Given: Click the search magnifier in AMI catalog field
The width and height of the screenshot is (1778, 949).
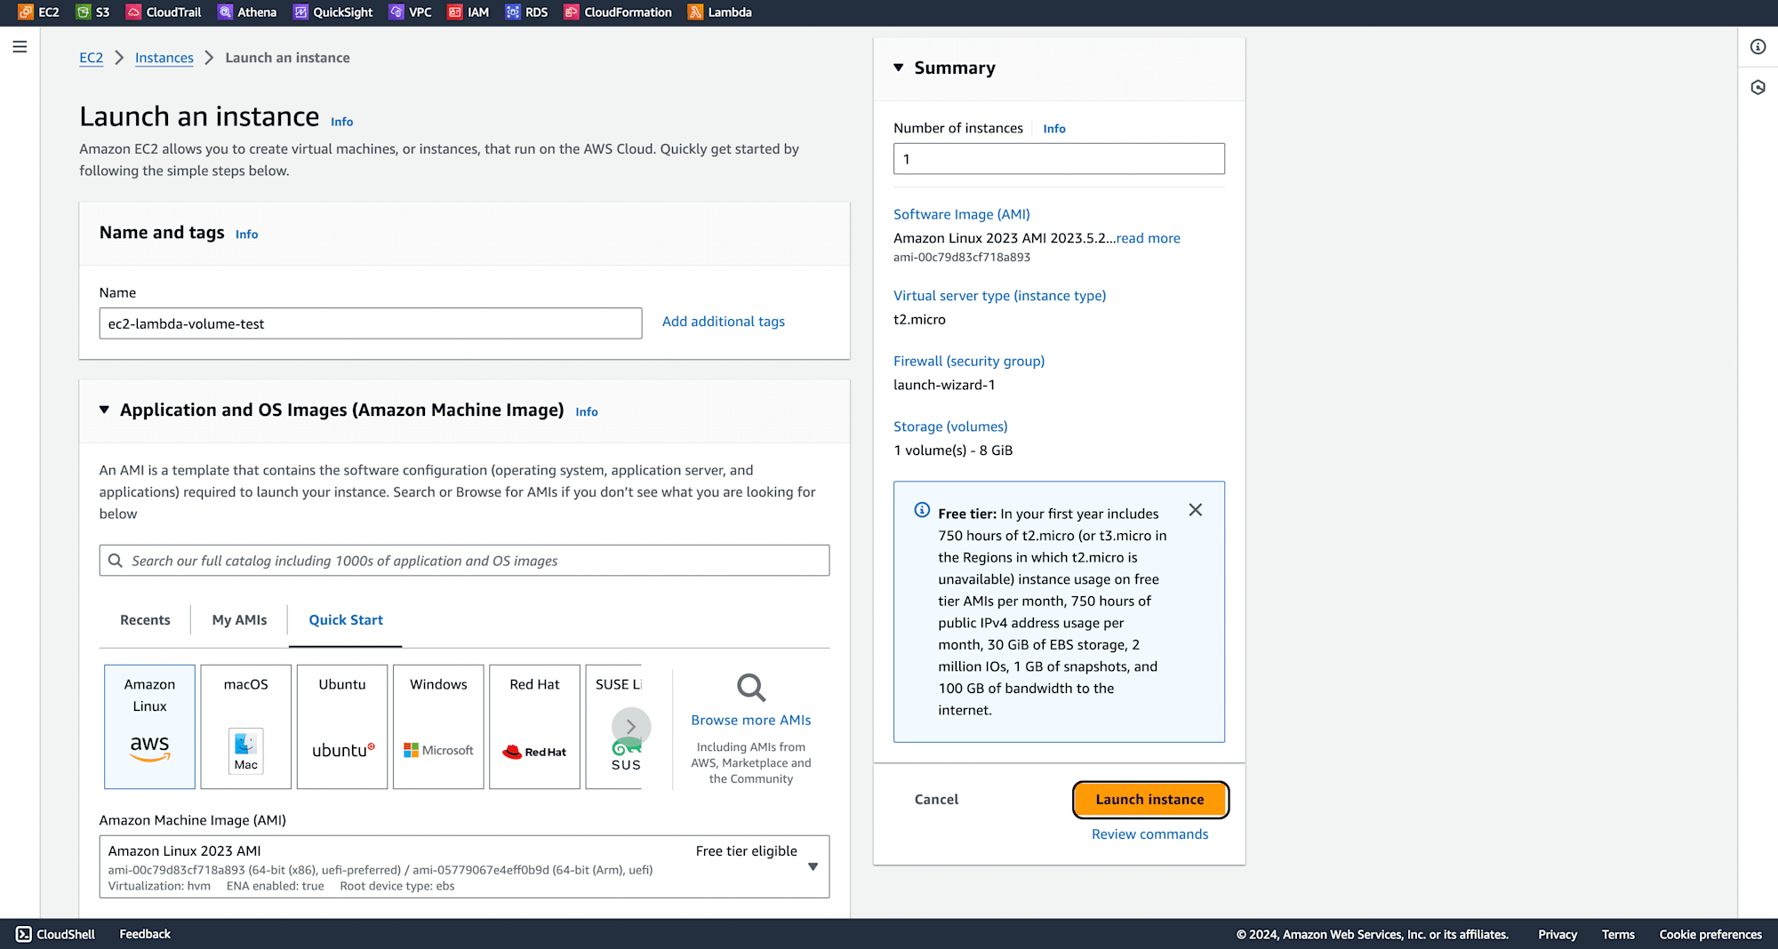Looking at the screenshot, I should click(116, 561).
